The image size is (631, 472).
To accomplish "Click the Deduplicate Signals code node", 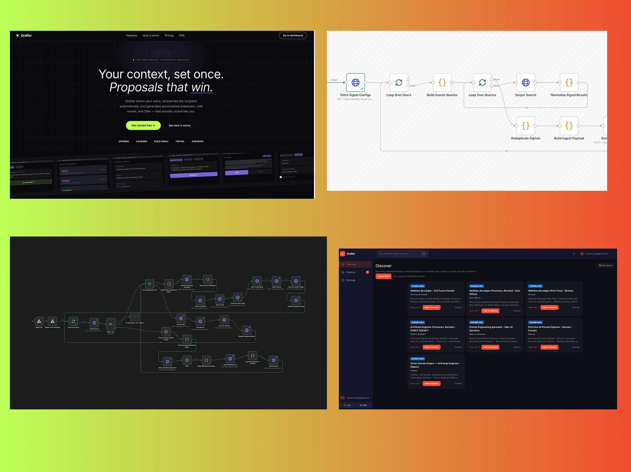I will tap(525, 126).
